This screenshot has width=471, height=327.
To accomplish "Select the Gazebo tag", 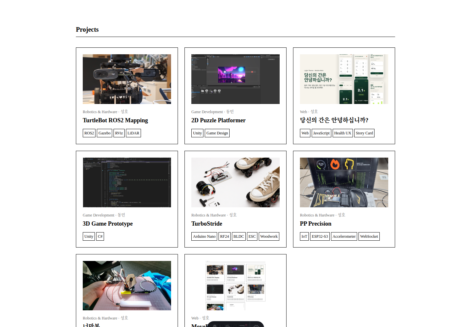I will pyautogui.click(x=104, y=133).
